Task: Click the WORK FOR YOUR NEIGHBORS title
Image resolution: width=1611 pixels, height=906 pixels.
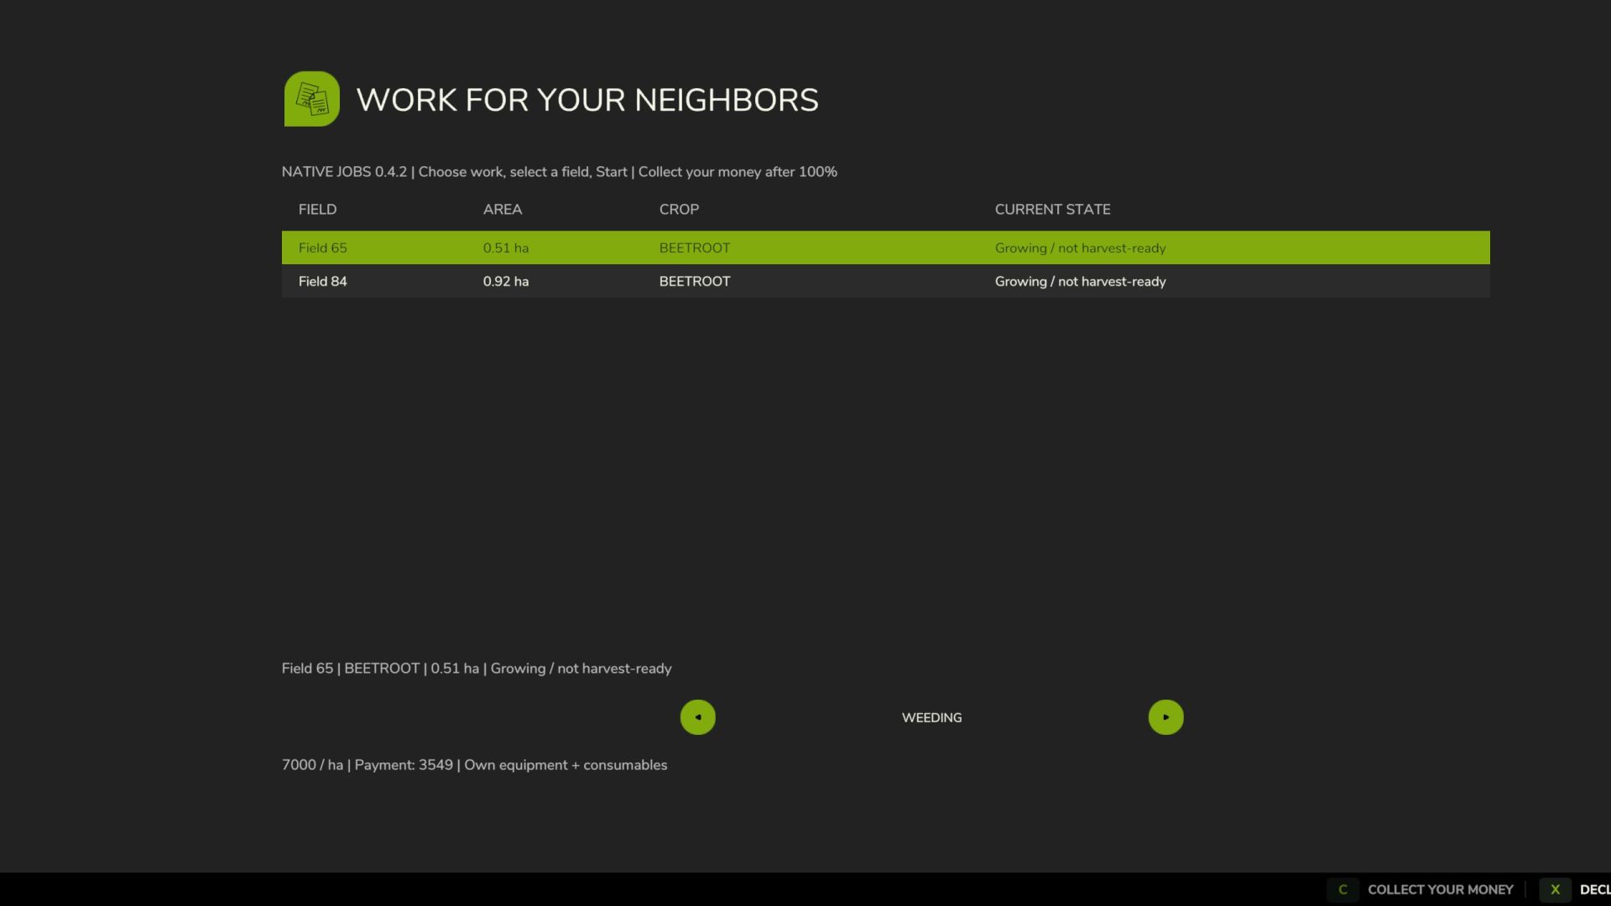Action: click(587, 100)
